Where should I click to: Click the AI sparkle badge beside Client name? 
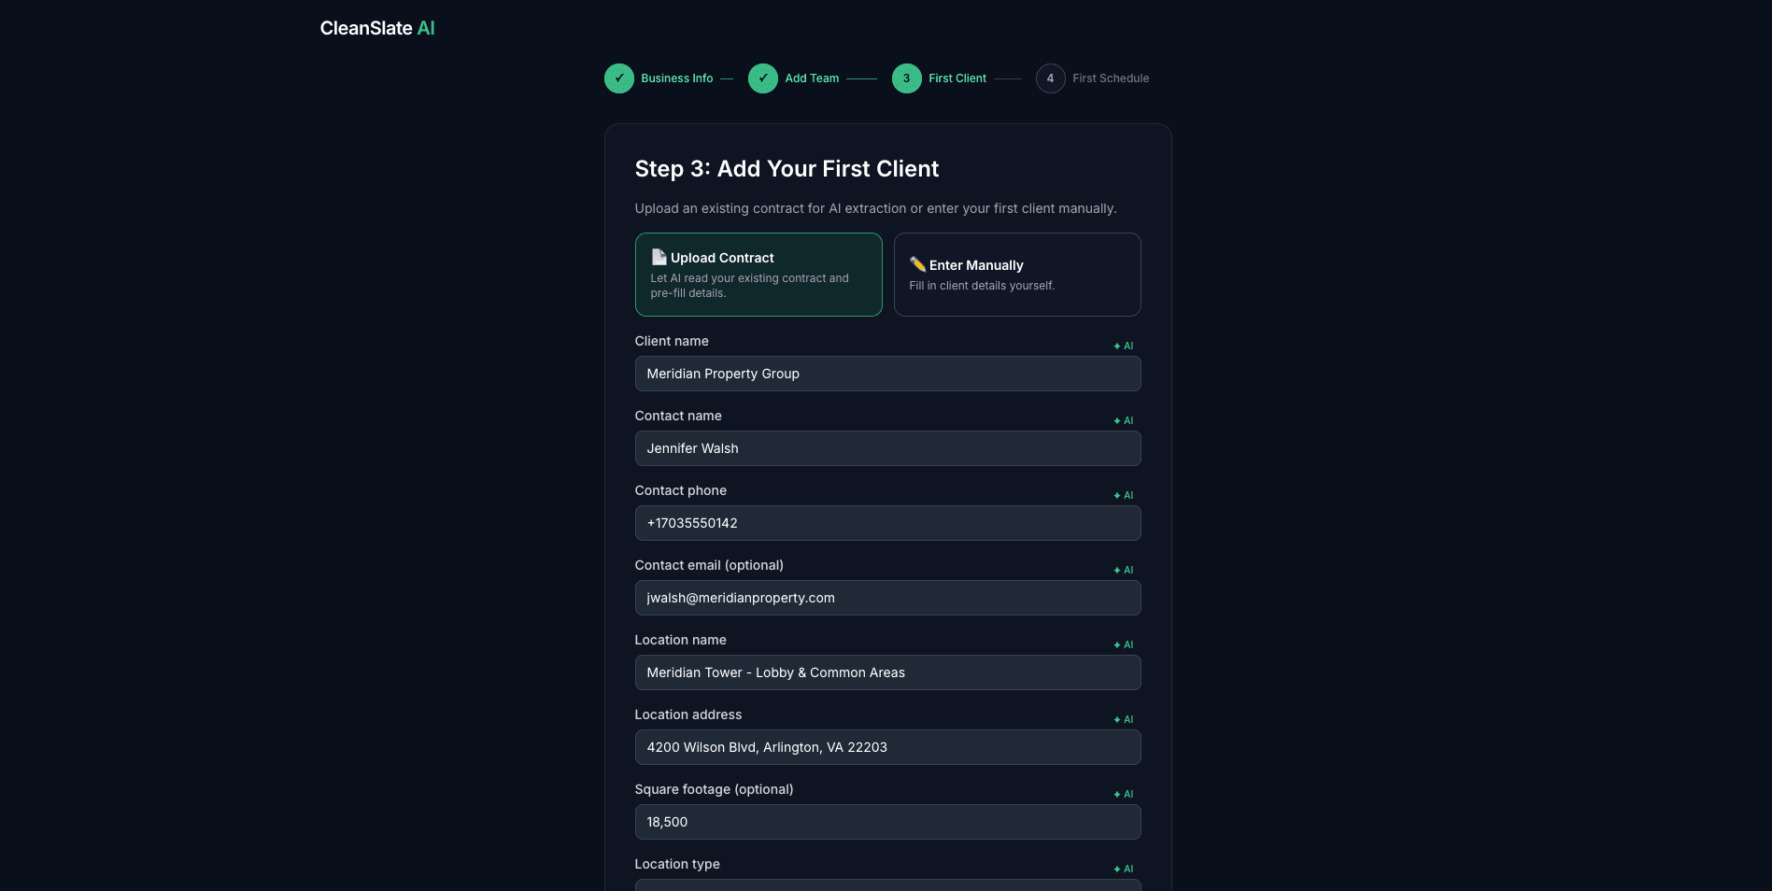click(1122, 346)
